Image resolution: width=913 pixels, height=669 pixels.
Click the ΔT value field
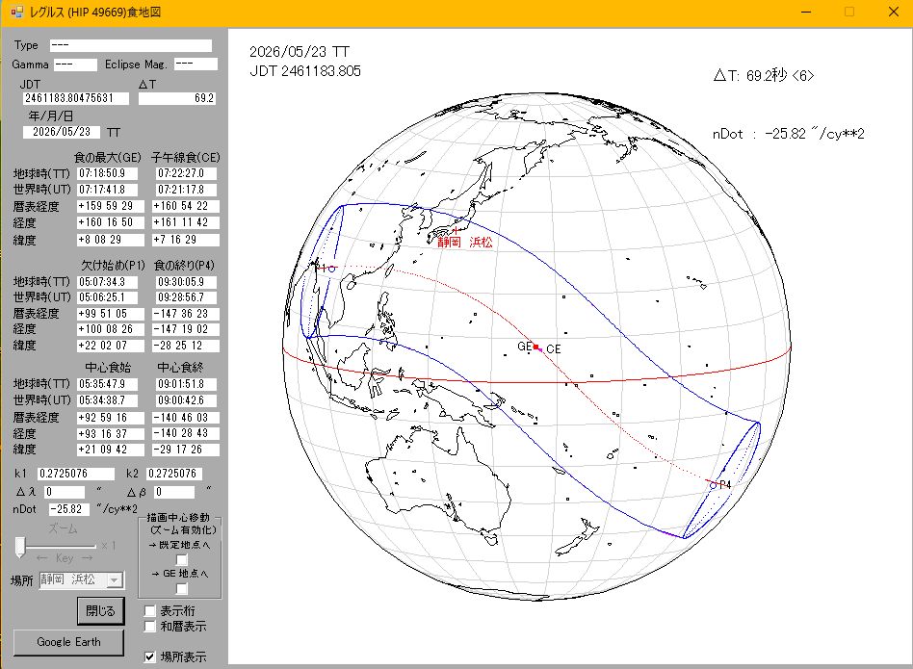pos(177,98)
